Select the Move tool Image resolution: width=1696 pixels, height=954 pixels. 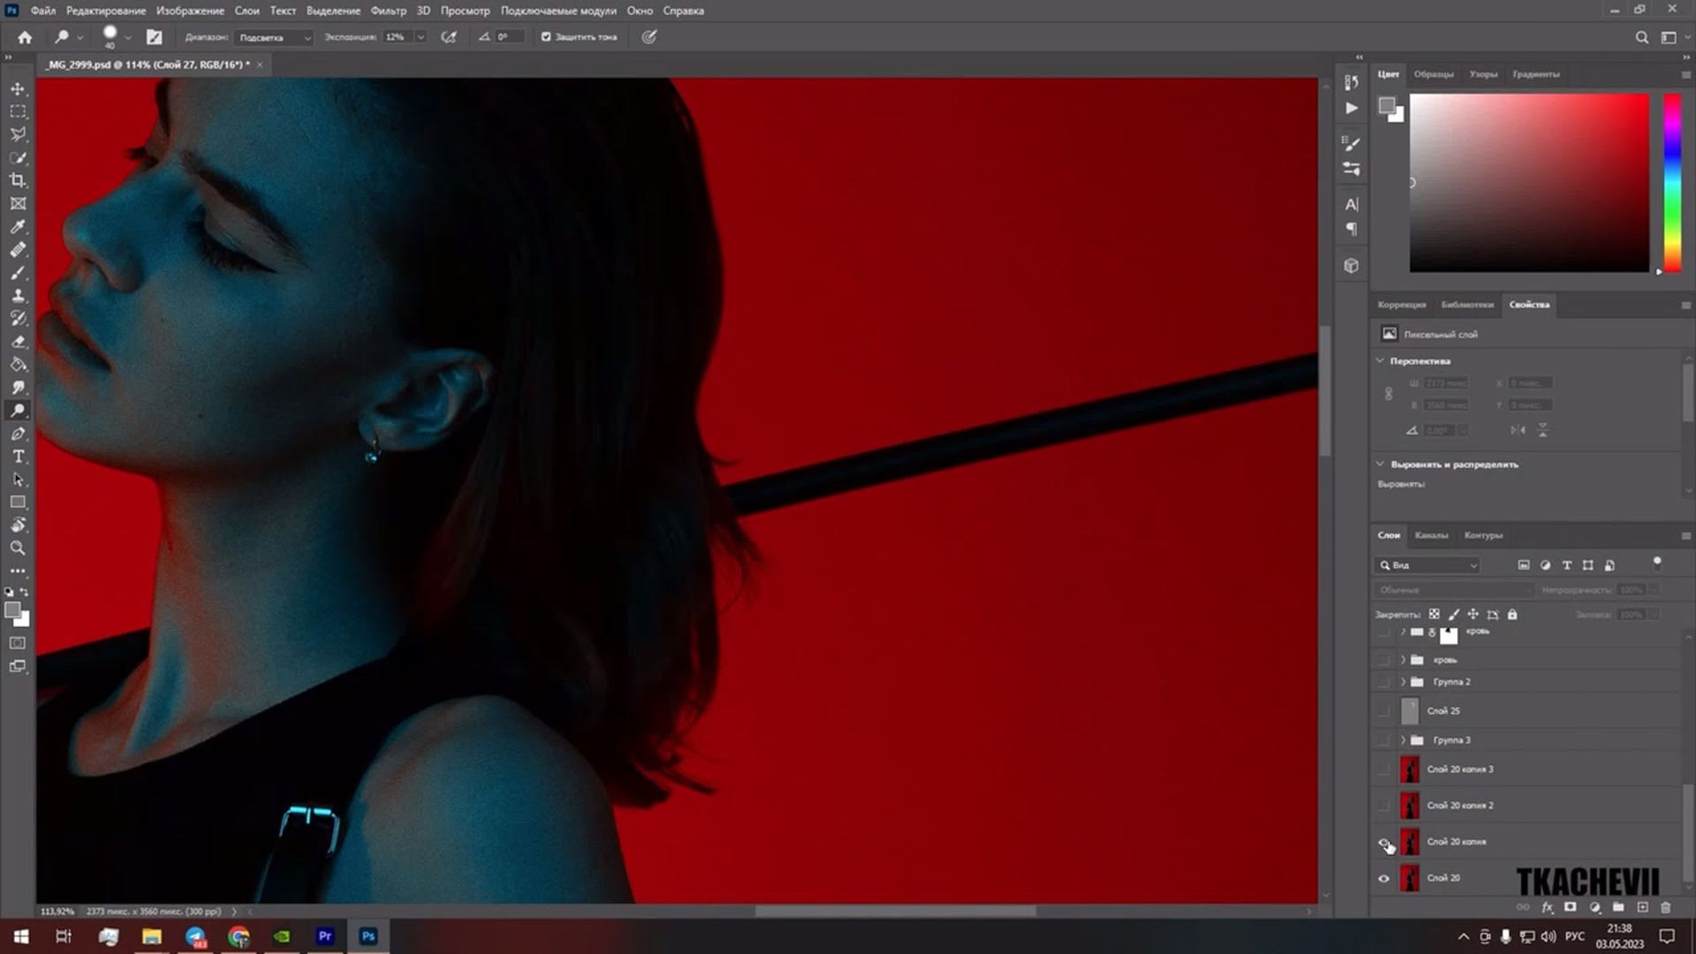18,89
